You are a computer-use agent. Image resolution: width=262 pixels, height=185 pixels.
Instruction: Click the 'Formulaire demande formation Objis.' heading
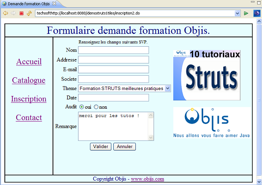[129, 31]
